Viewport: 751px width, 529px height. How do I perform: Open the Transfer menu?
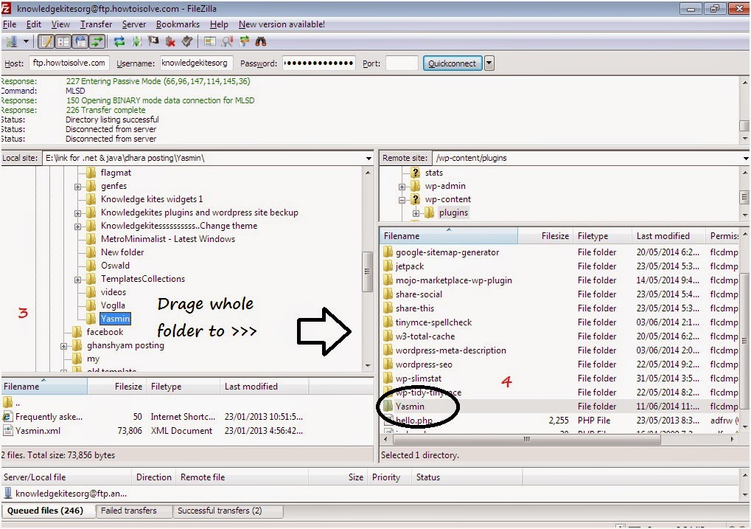96,24
